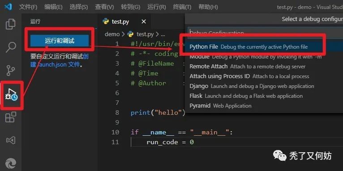Screen dimensions: 343x171
Task: Click line number 8 in gutter
Action: click(x=117, y=113)
